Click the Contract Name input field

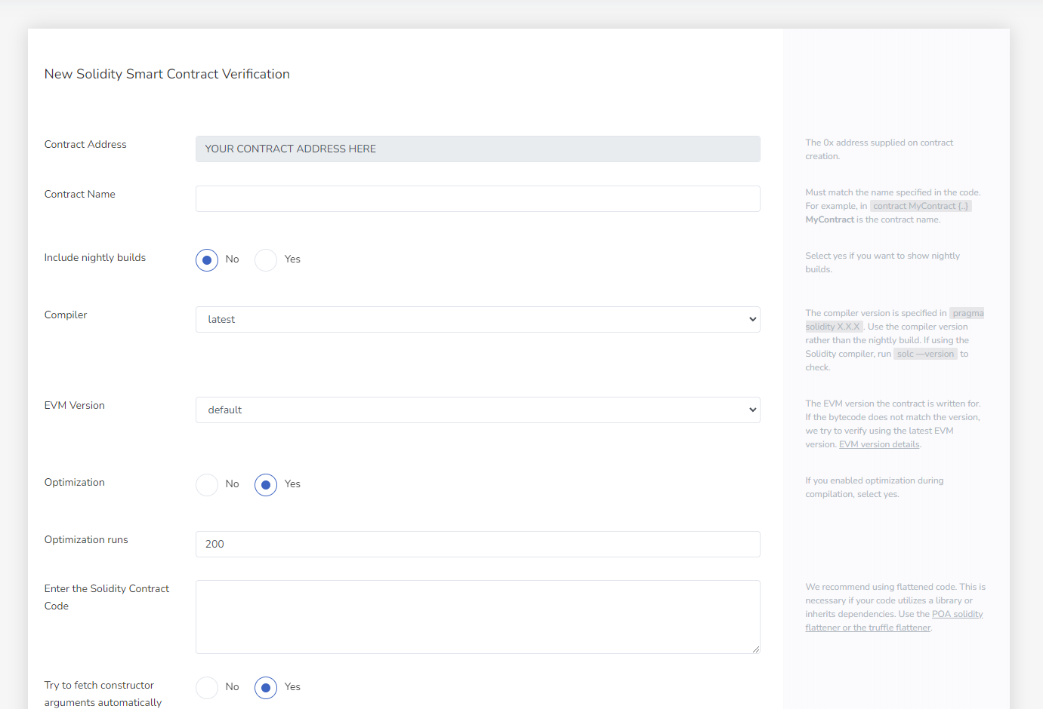pos(477,198)
